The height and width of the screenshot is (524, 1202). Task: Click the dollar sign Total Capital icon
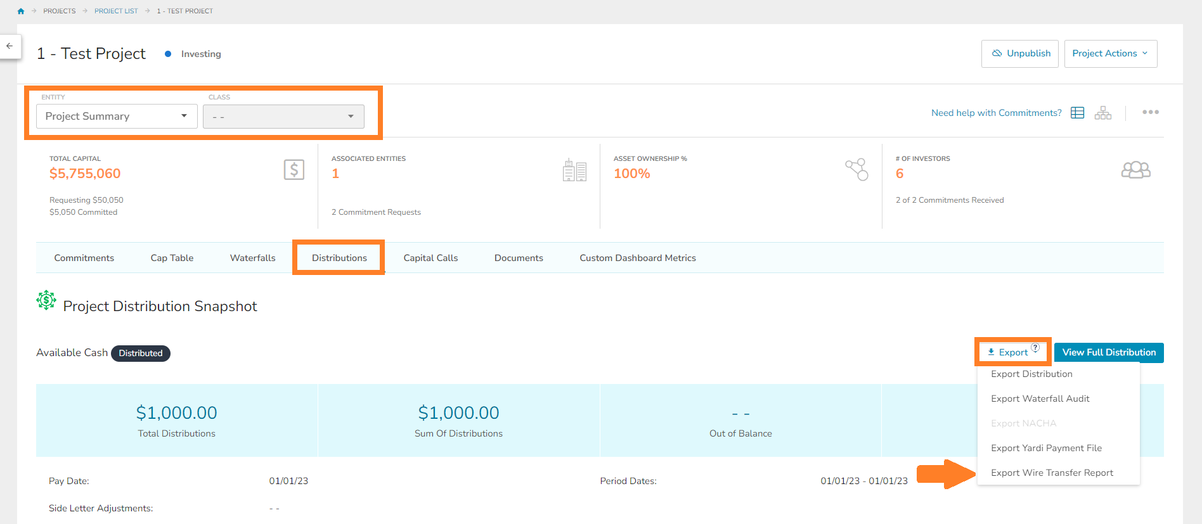coord(294,170)
